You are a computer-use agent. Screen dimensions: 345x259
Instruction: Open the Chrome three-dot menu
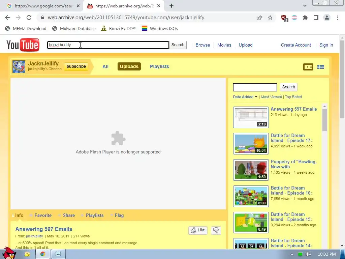click(x=338, y=18)
